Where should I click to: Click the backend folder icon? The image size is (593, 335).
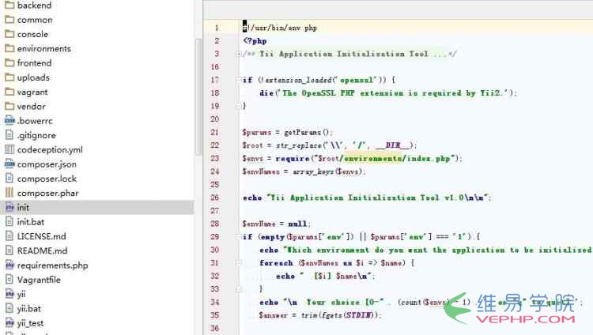coord(9,6)
